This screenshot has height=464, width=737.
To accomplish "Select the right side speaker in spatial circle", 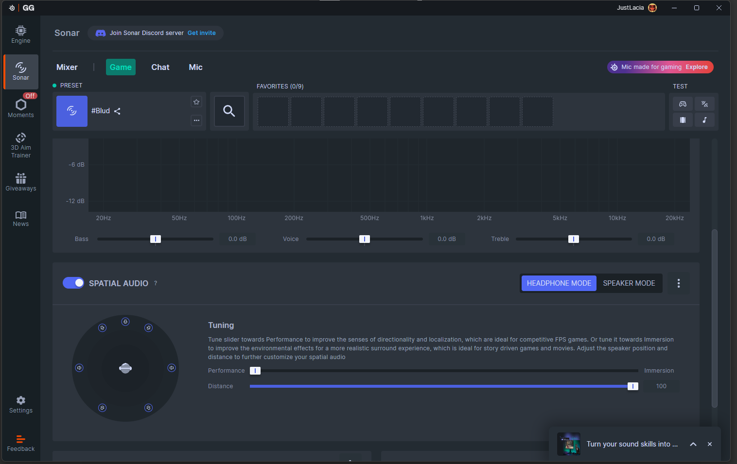I will pyautogui.click(x=172, y=368).
